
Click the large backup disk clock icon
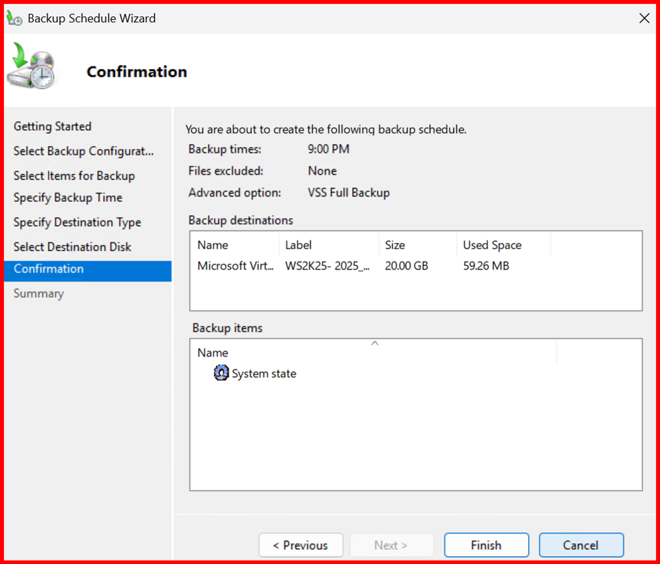coord(31,66)
